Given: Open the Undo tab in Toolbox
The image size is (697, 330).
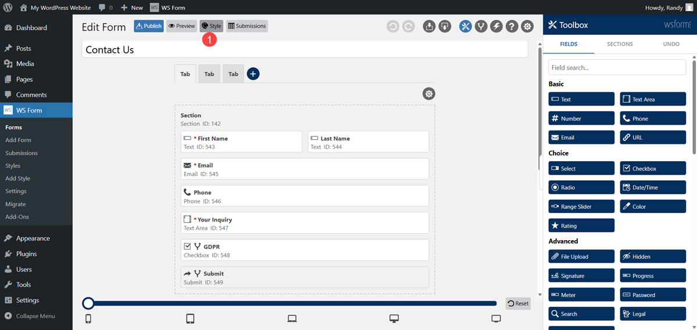Looking at the screenshot, I should click(x=671, y=44).
